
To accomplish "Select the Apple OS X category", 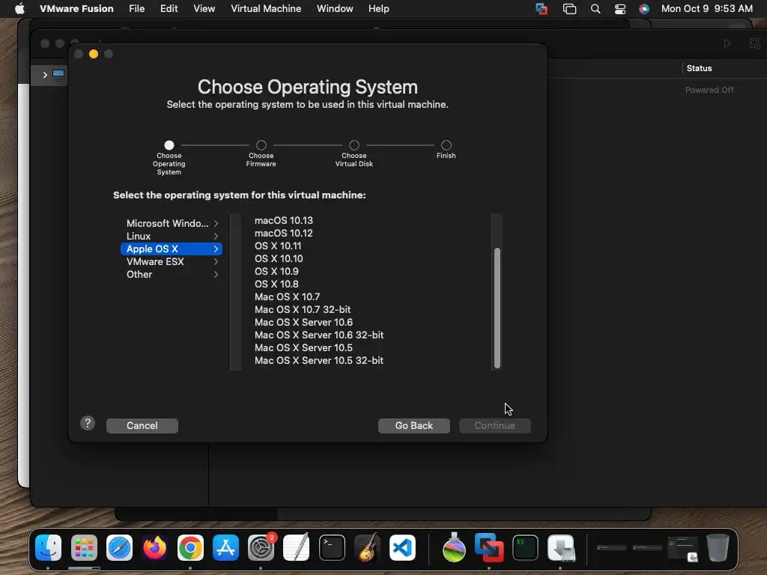I will pyautogui.click(x=172, y=249).
